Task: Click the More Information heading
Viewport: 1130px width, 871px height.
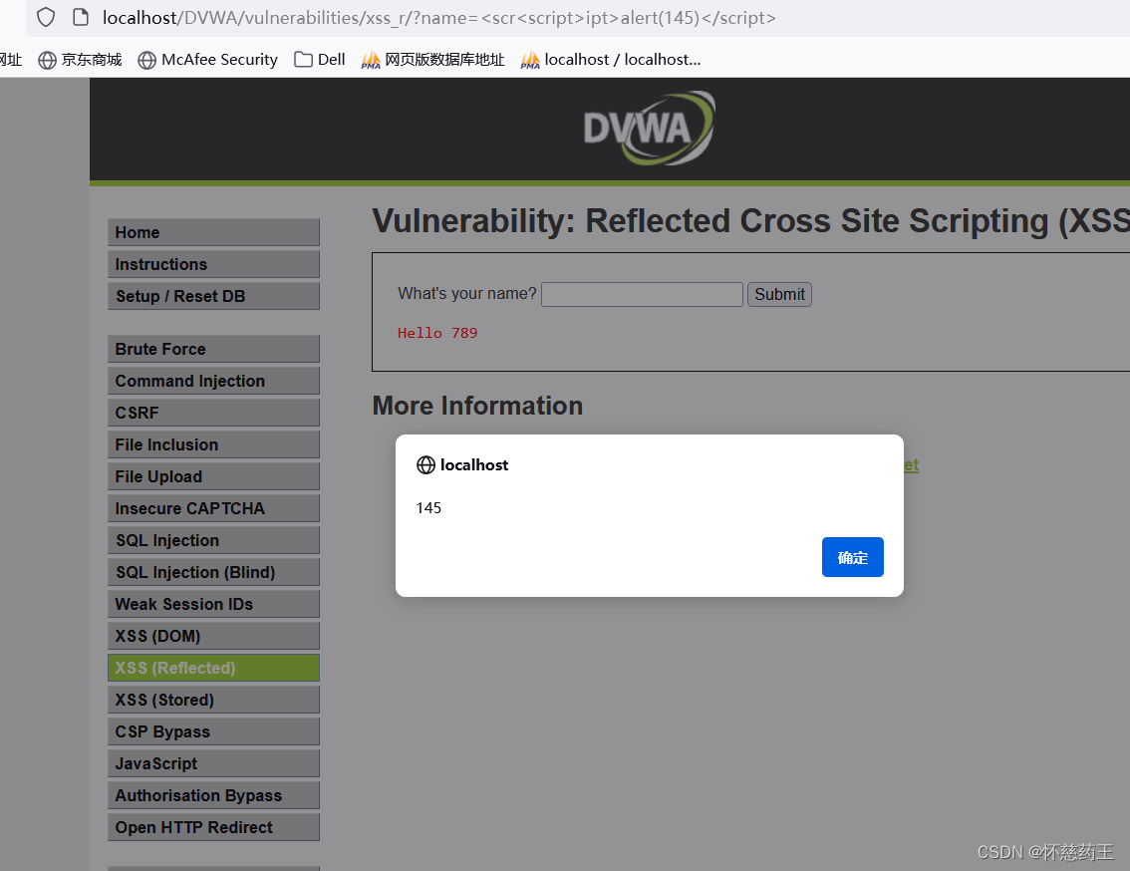Action: pyautogui.click(x=477, y=406)
